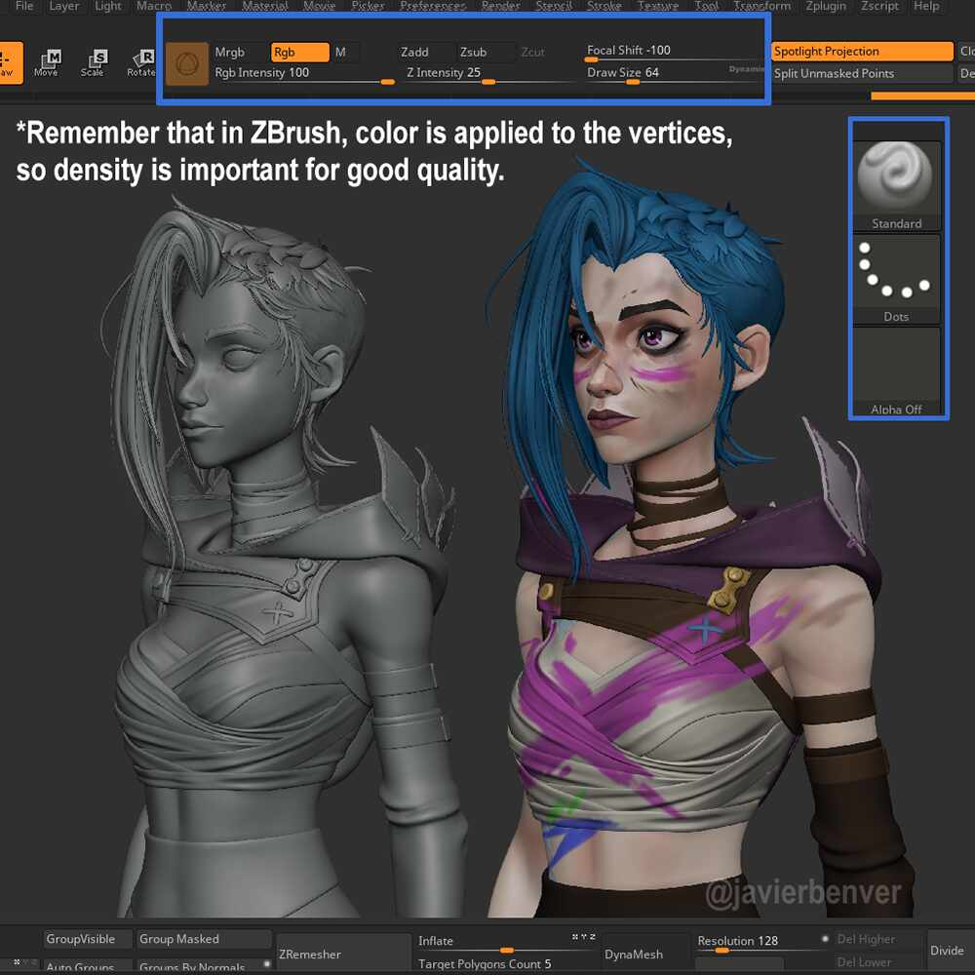Open the Layer menu
Image resolution: width=975 pixels, height=975 pixels.
64,6
